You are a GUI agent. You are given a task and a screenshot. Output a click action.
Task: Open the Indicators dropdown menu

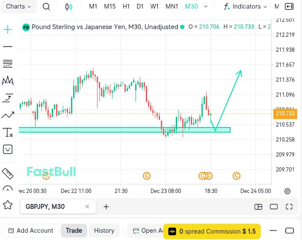[x=246, y=6]
